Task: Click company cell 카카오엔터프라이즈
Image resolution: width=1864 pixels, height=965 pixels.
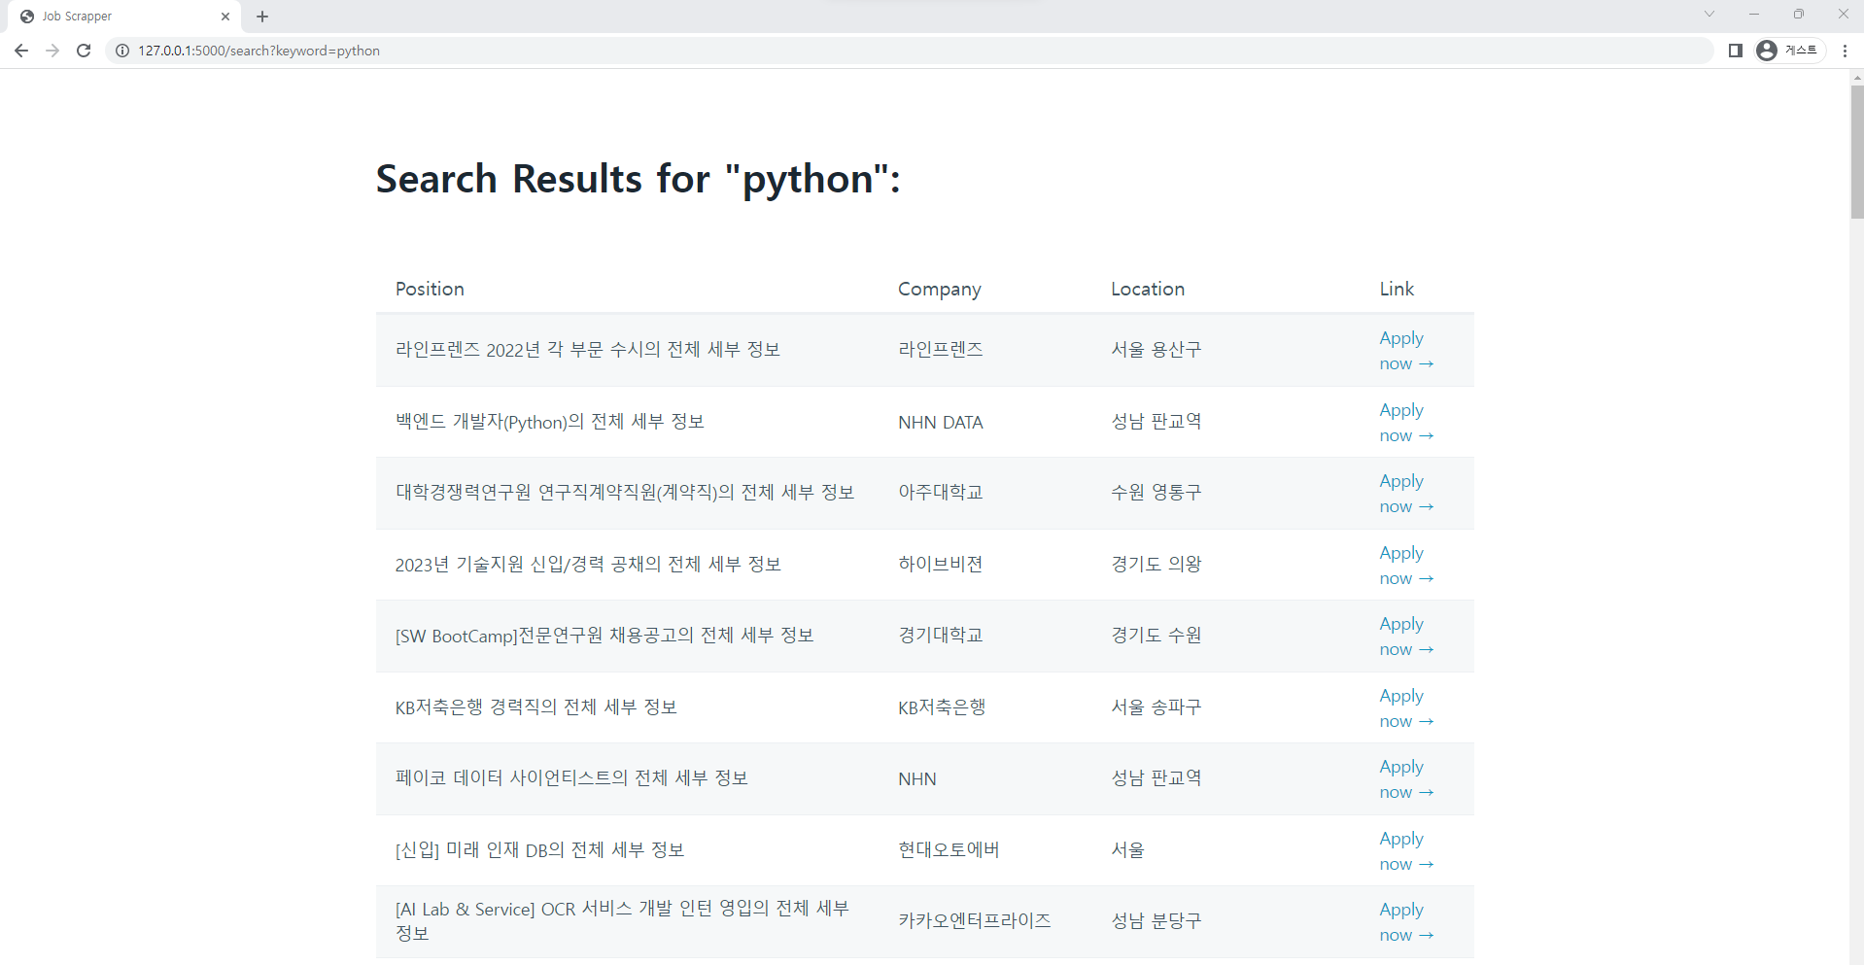Action: [974, 921]
